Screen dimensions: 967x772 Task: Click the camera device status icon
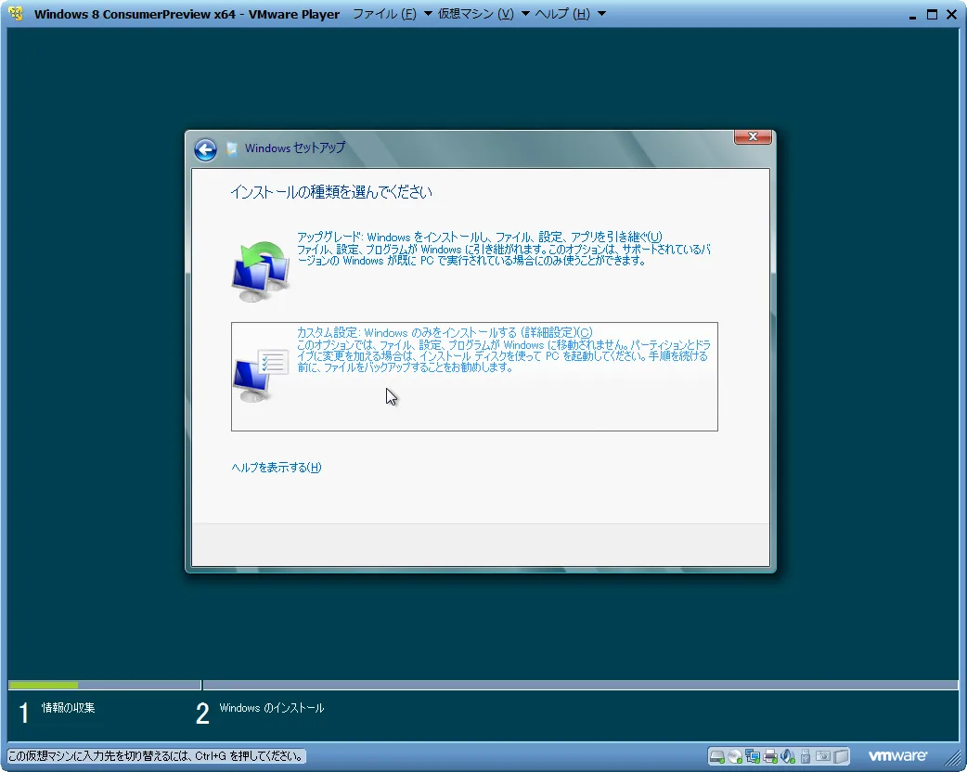click(x=822, y=756)
